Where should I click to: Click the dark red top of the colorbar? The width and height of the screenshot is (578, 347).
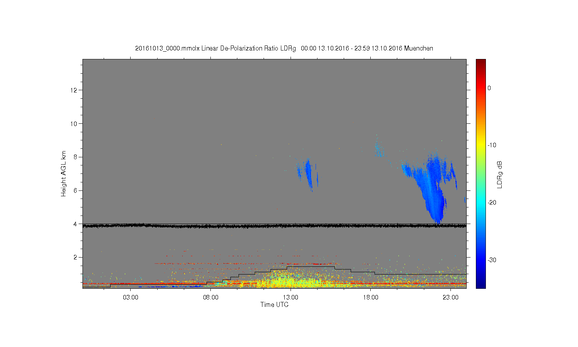[x=481, y=62]
